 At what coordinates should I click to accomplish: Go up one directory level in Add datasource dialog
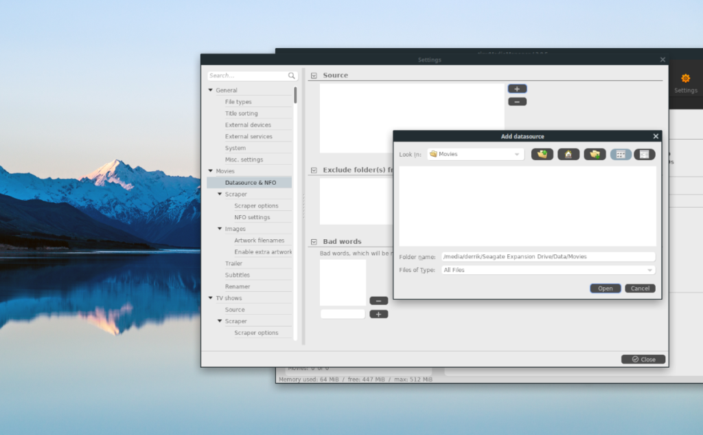pos(542,154)
